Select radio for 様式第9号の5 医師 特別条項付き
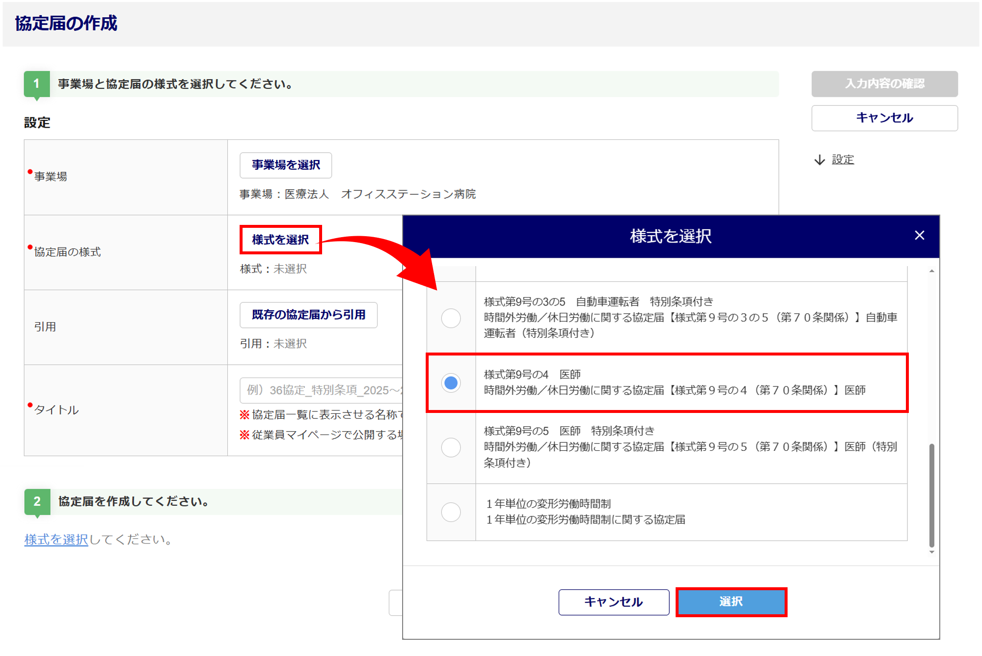The image size is (982, 656). coord(450,447)
